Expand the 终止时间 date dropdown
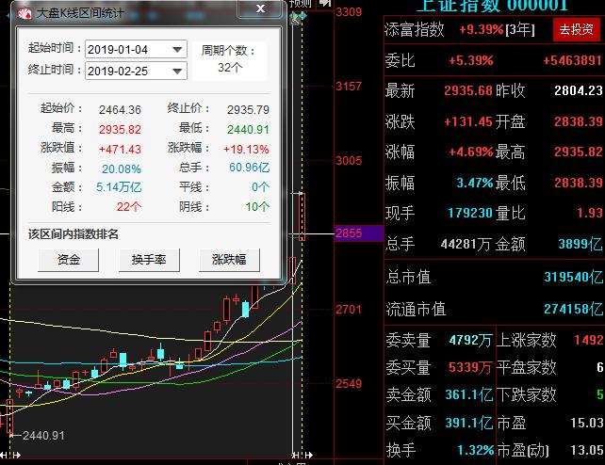Screen dimensions: 605x465 tap(177, 71)
